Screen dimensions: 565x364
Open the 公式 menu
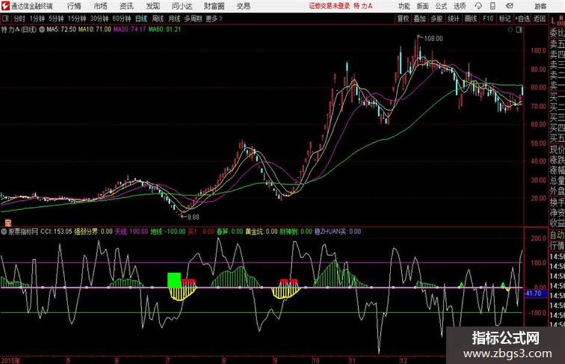coord(441,6)
